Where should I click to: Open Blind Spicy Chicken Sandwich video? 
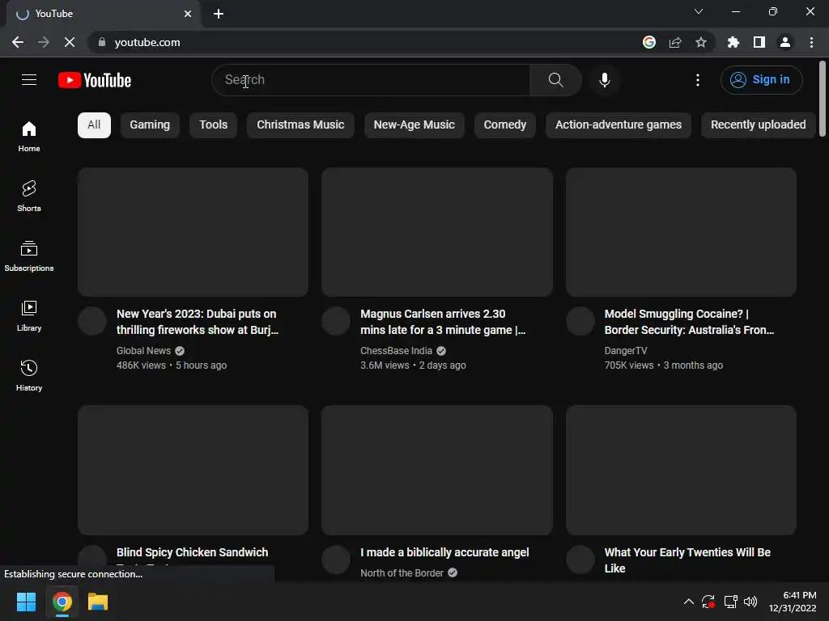click(x=192, y=552)
